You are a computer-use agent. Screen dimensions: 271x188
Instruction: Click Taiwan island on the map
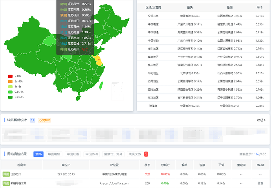point(101,86)
